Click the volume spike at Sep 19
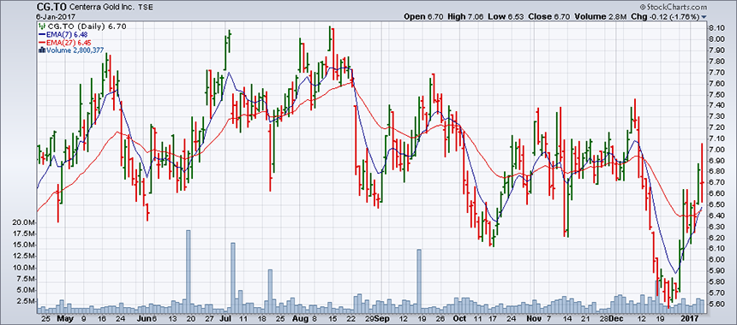This screenshot has height=325, width=737. (x=419, y=281)
